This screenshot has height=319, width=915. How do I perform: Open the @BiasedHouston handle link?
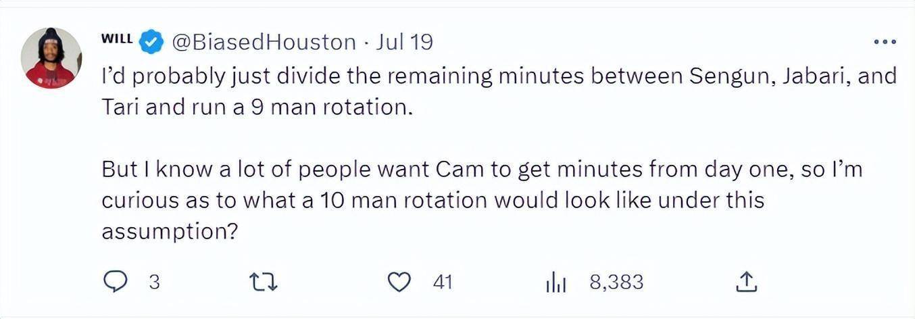264,43
